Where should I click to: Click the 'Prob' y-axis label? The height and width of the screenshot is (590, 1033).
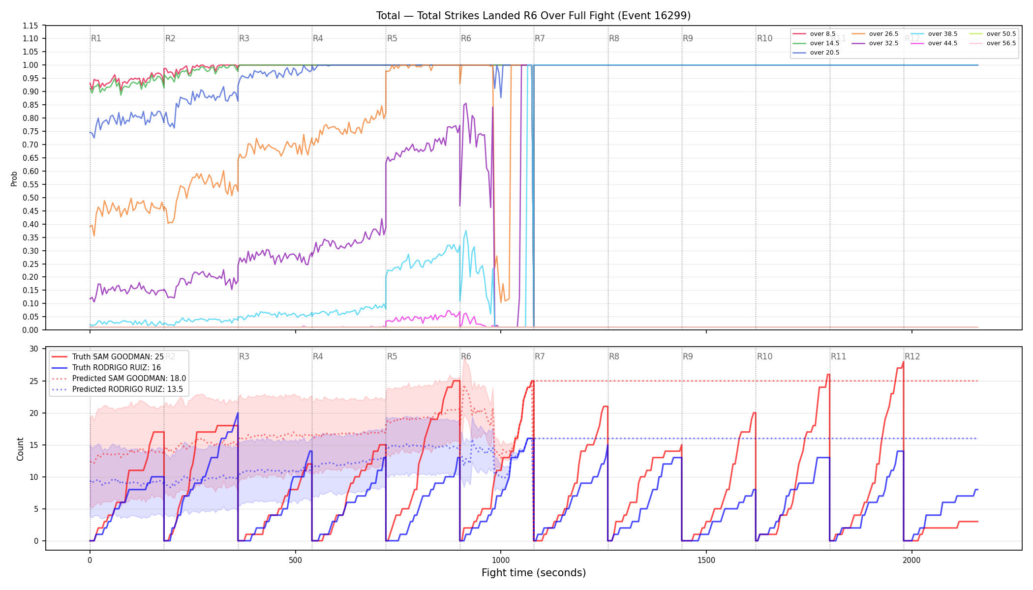[x=14, y=178]
